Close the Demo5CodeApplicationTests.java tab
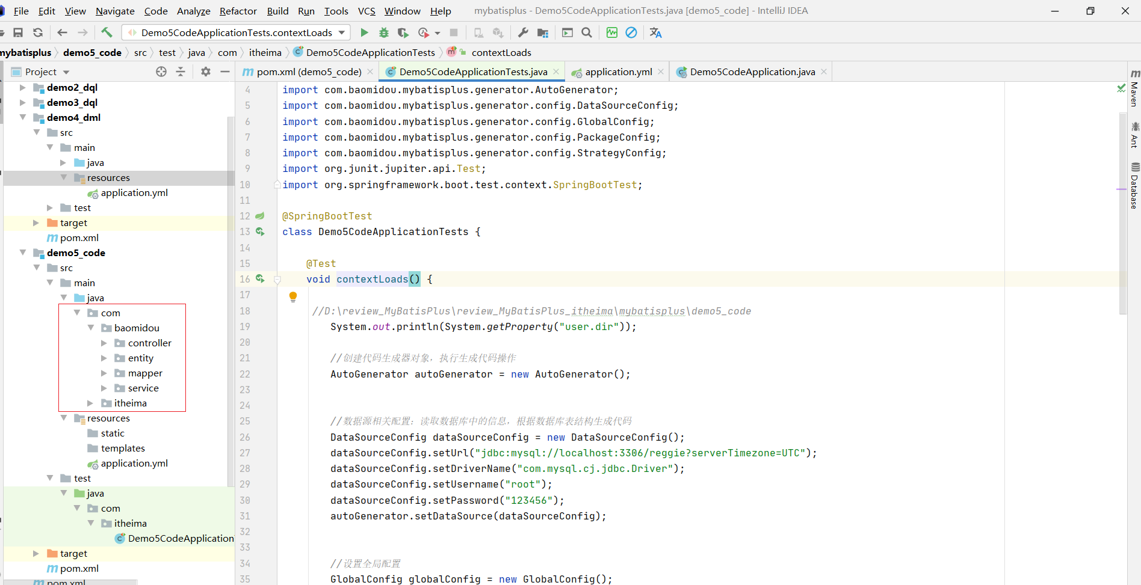This screenshot has height=585, width=1141. coord(556,72)
